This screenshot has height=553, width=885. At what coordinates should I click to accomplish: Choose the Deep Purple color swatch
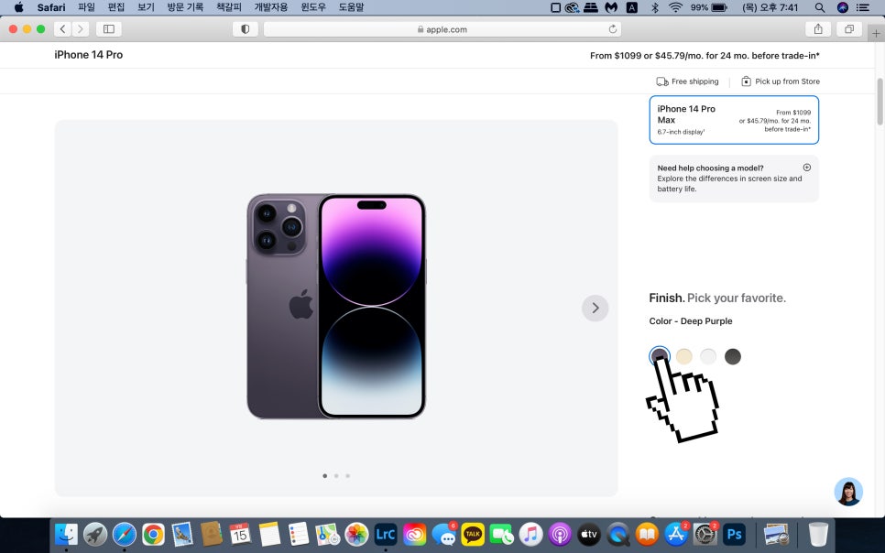pyautogui.click(x=660, y=356)
